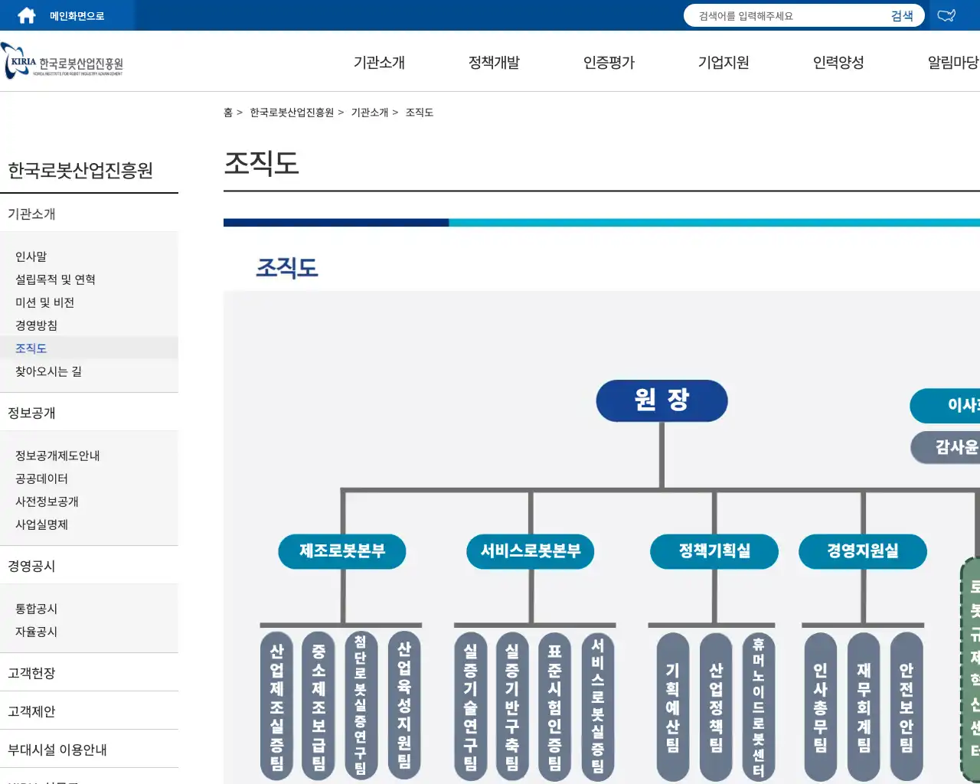Screen dimensions: 980x784
Task: Select the highlighted 조직도 sidebar item
Action: pyautogui.click(x=31, y=348)
